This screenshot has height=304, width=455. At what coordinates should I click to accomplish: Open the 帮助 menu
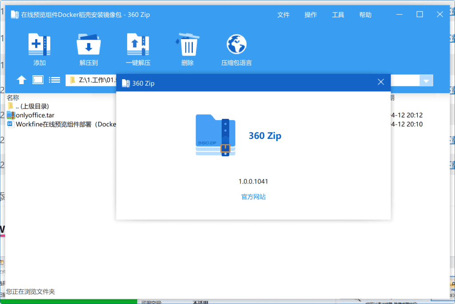(365, 15)
